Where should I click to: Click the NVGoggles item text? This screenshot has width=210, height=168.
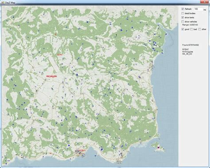tap(187, 52)
